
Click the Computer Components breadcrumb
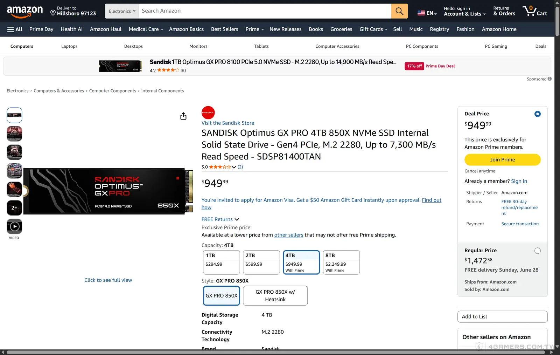click(113, 91)
